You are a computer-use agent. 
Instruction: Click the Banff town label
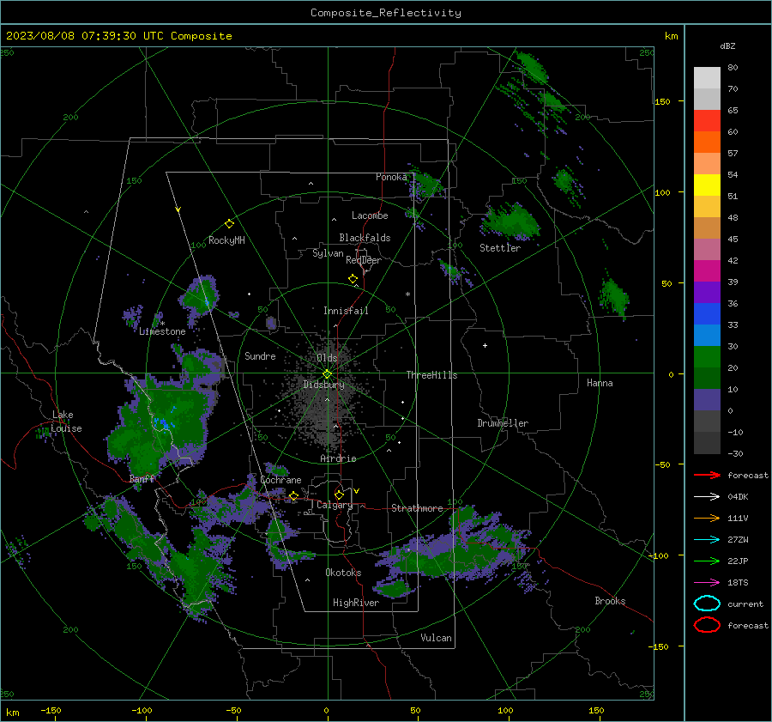click(142, 479)
